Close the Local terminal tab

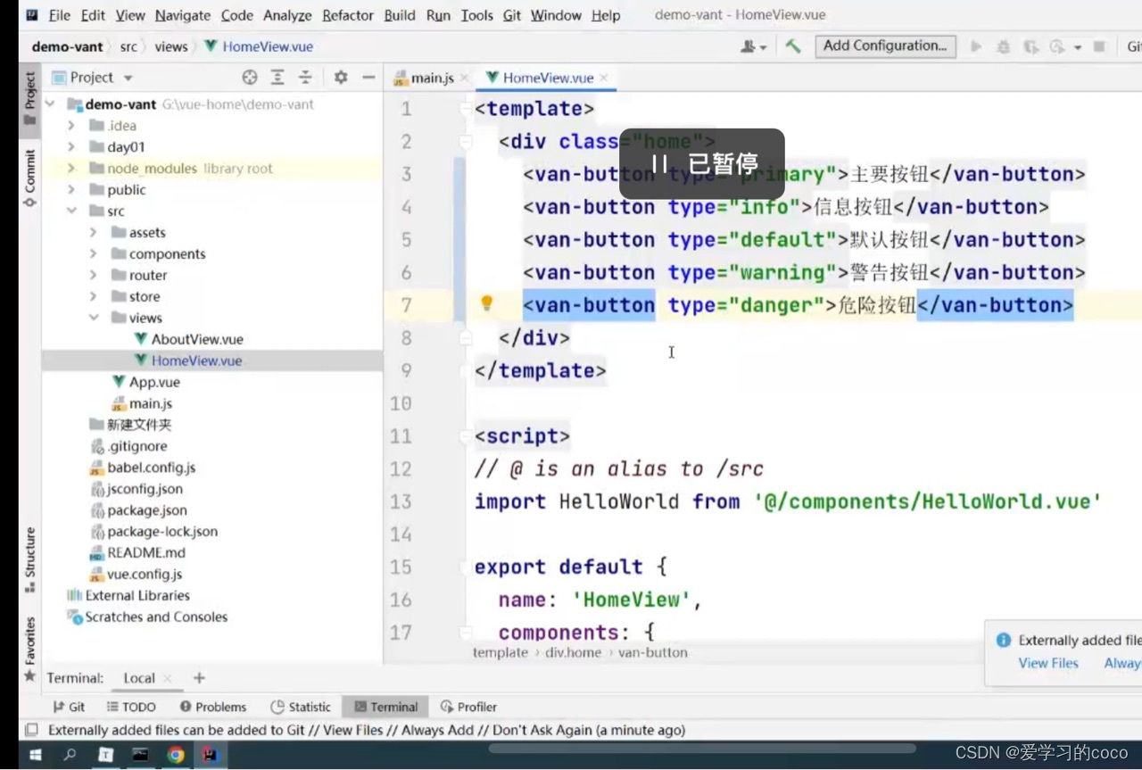(x=168, y=679)
